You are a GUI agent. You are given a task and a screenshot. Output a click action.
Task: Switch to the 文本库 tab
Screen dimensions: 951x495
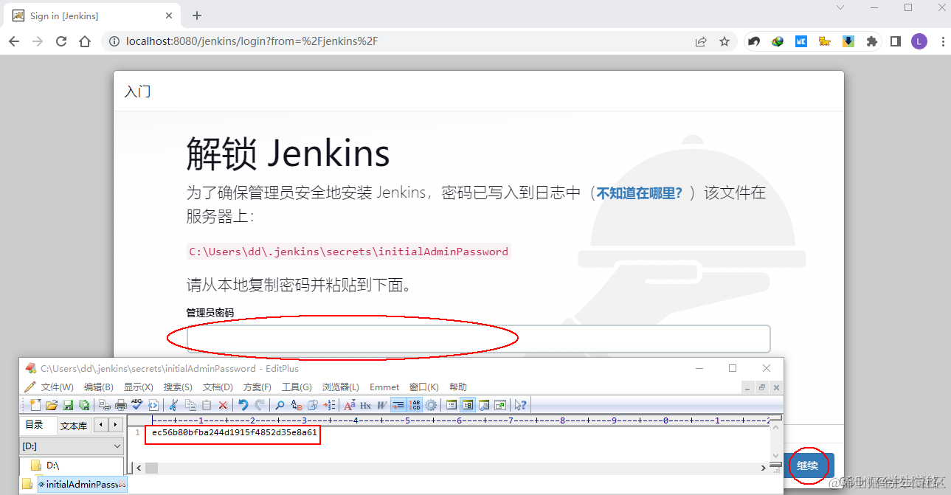74,426
